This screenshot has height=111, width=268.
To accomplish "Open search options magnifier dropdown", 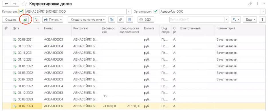I will [236, 20].
